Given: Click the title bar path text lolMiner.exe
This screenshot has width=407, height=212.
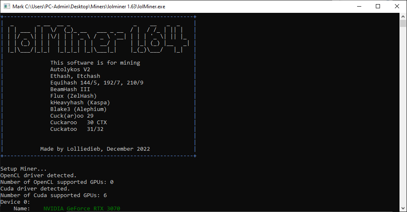Looking at the screenshot, I should [152, 7].
